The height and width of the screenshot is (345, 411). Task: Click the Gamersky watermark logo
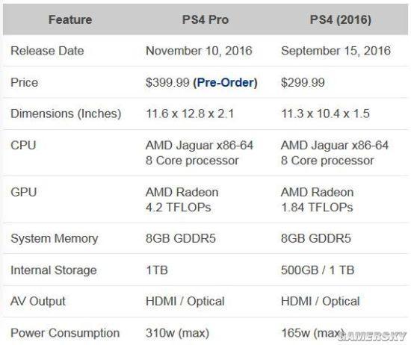372,336
